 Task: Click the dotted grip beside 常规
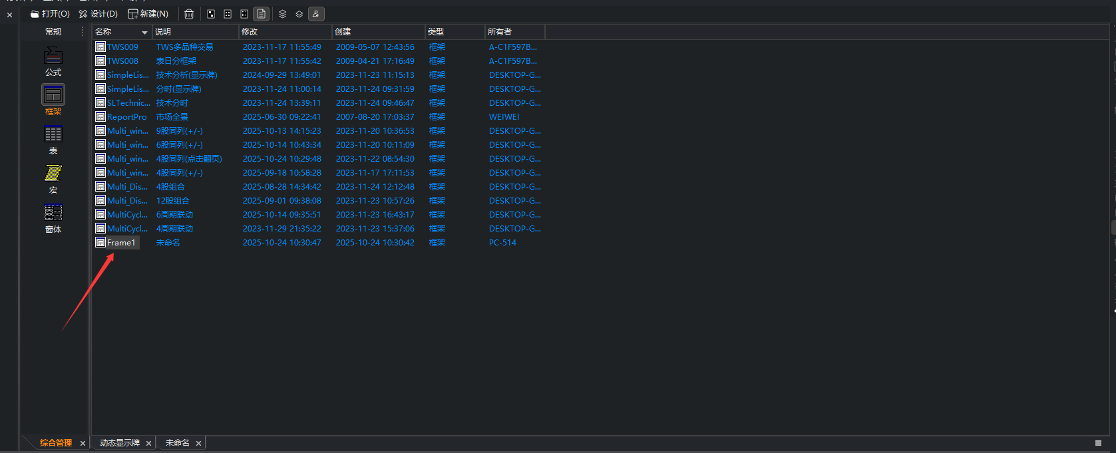tap(83, 32)
